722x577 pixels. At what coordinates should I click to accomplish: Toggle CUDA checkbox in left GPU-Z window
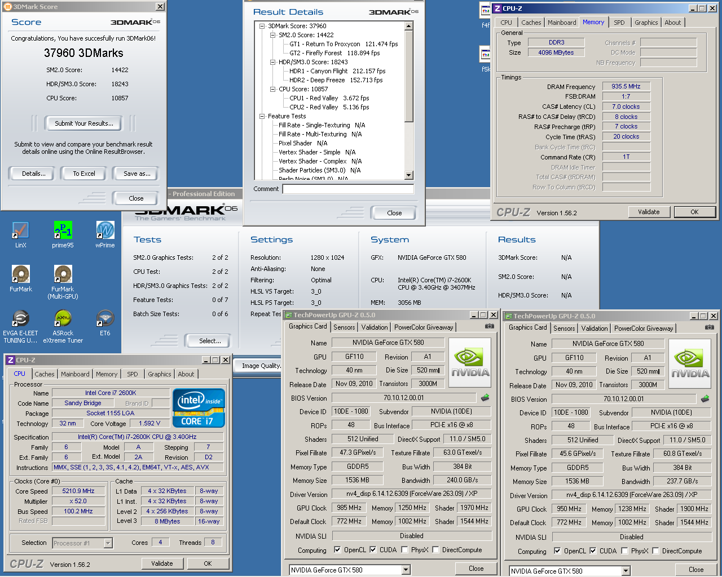point(373,550)
